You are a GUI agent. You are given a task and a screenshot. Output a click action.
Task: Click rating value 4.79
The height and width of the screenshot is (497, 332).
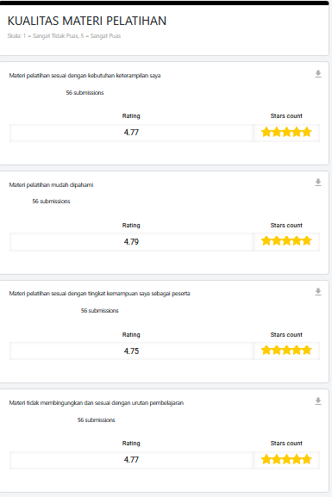131,242
